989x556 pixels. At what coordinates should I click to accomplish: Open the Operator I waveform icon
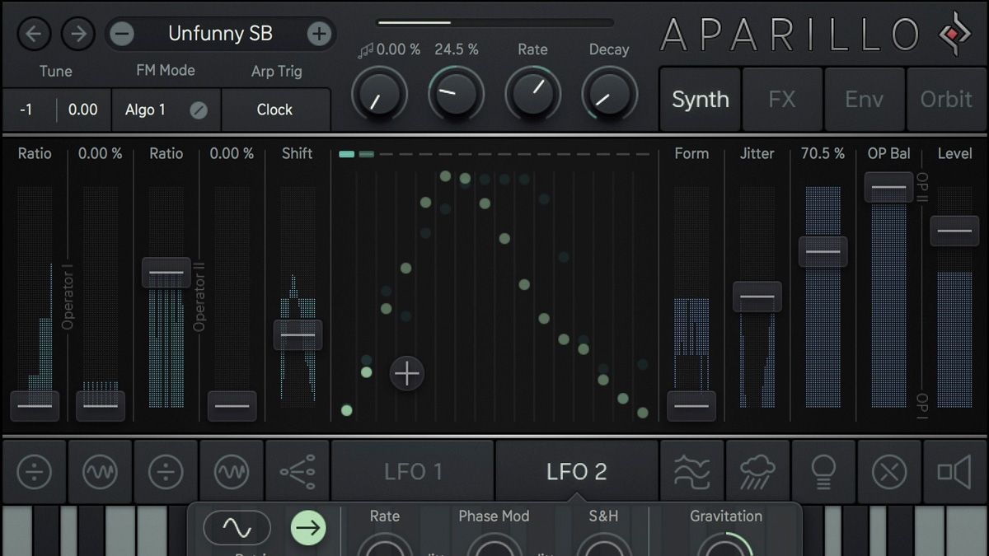point(99,471)
